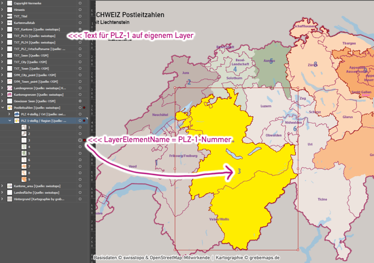Image resolution: width=374 pixels, height=263 pixels.
Task: Click the target circle of TXT_Kantone layer
Action: point(81,30)
